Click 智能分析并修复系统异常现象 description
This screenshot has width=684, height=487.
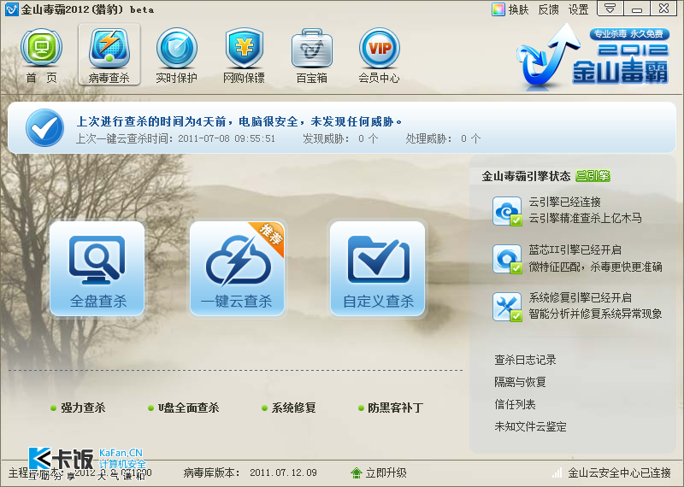point(595,314)
